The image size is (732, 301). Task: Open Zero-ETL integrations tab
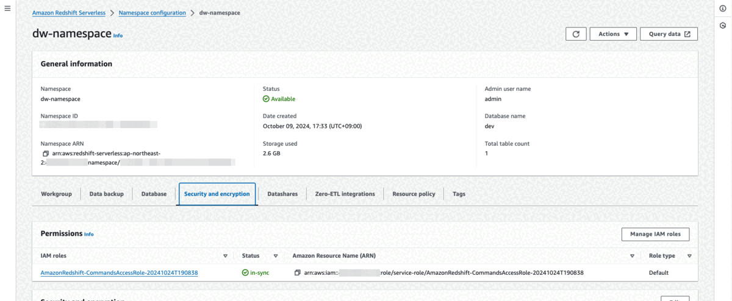pos(345,194)
